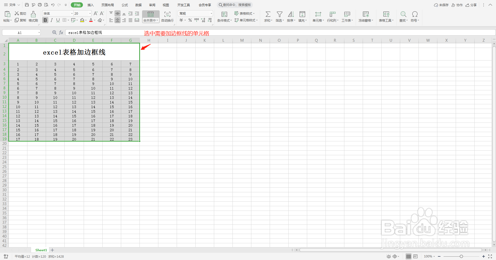496x260 pixels.
Task: Expand the font color dropdown arrow
Action: 95,20
